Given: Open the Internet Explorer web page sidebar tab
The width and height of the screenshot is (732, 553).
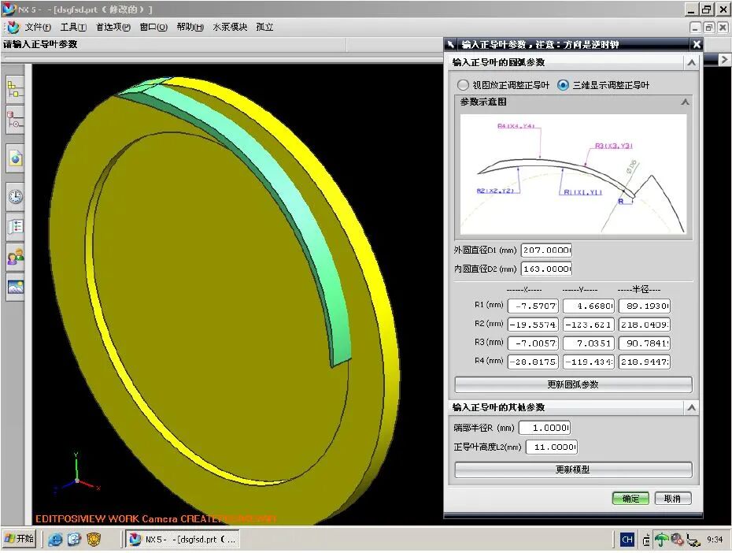Looking at the screenshot, I should pos(15,158).
